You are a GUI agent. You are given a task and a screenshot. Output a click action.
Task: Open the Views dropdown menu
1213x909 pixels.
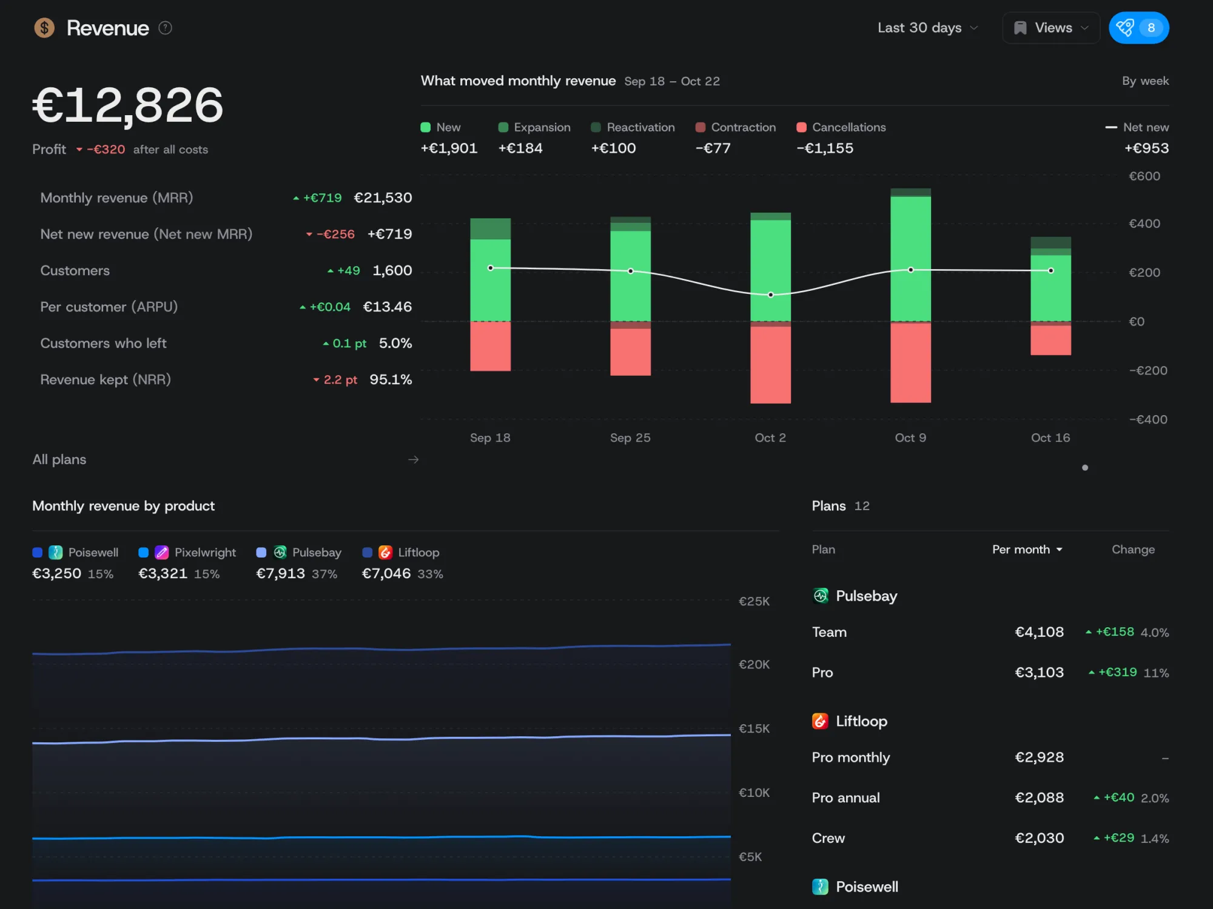point(1051,28)
